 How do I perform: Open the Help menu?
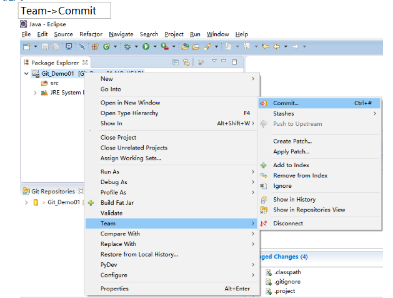point(242,34)
